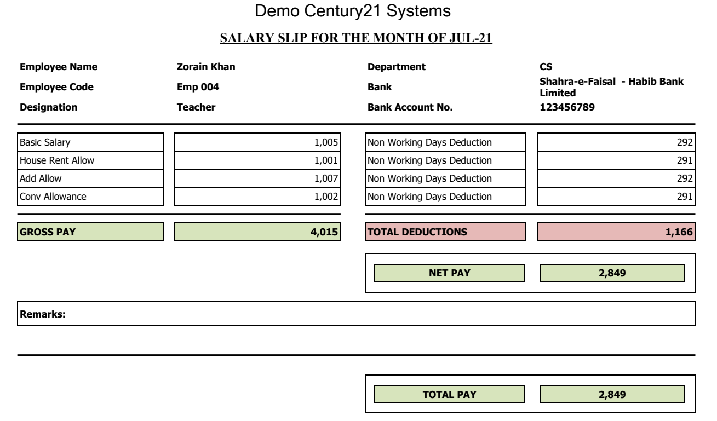Click the "Employee Name" label
717x421 pixels.
(x=59, y=67)
